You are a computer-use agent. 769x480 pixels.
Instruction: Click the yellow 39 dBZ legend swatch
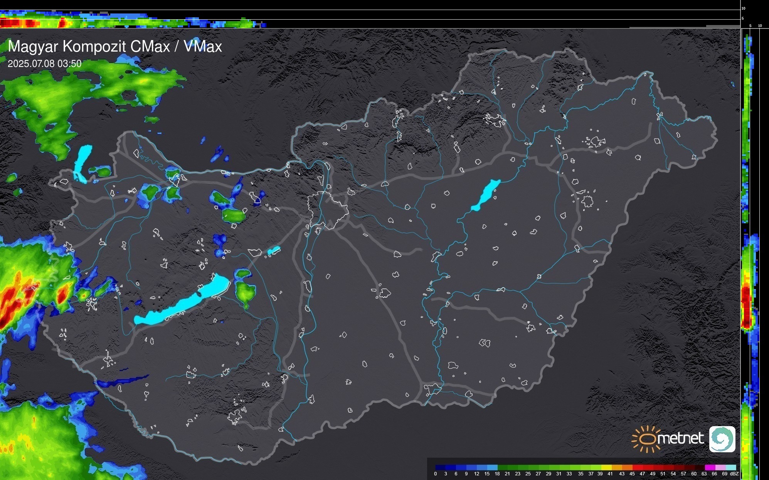(x=606, y=467)
